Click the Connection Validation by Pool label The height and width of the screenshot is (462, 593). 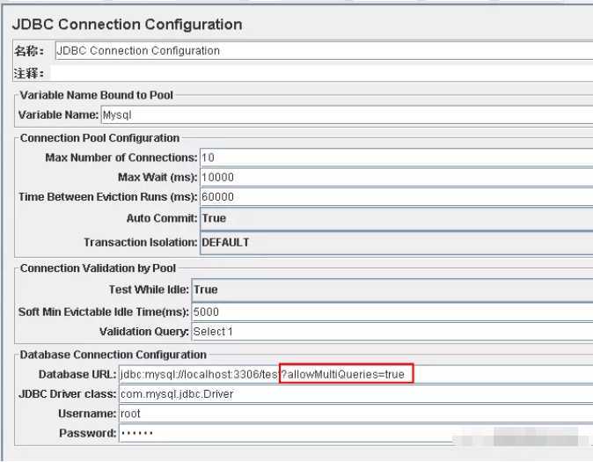point(98,268)
